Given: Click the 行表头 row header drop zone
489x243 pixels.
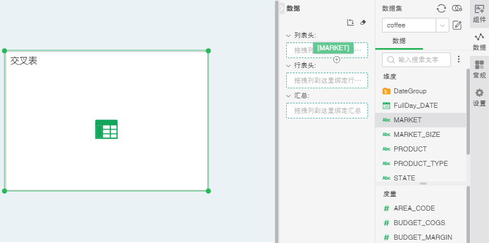Looking at the screenshot, I should coord(327,80).
